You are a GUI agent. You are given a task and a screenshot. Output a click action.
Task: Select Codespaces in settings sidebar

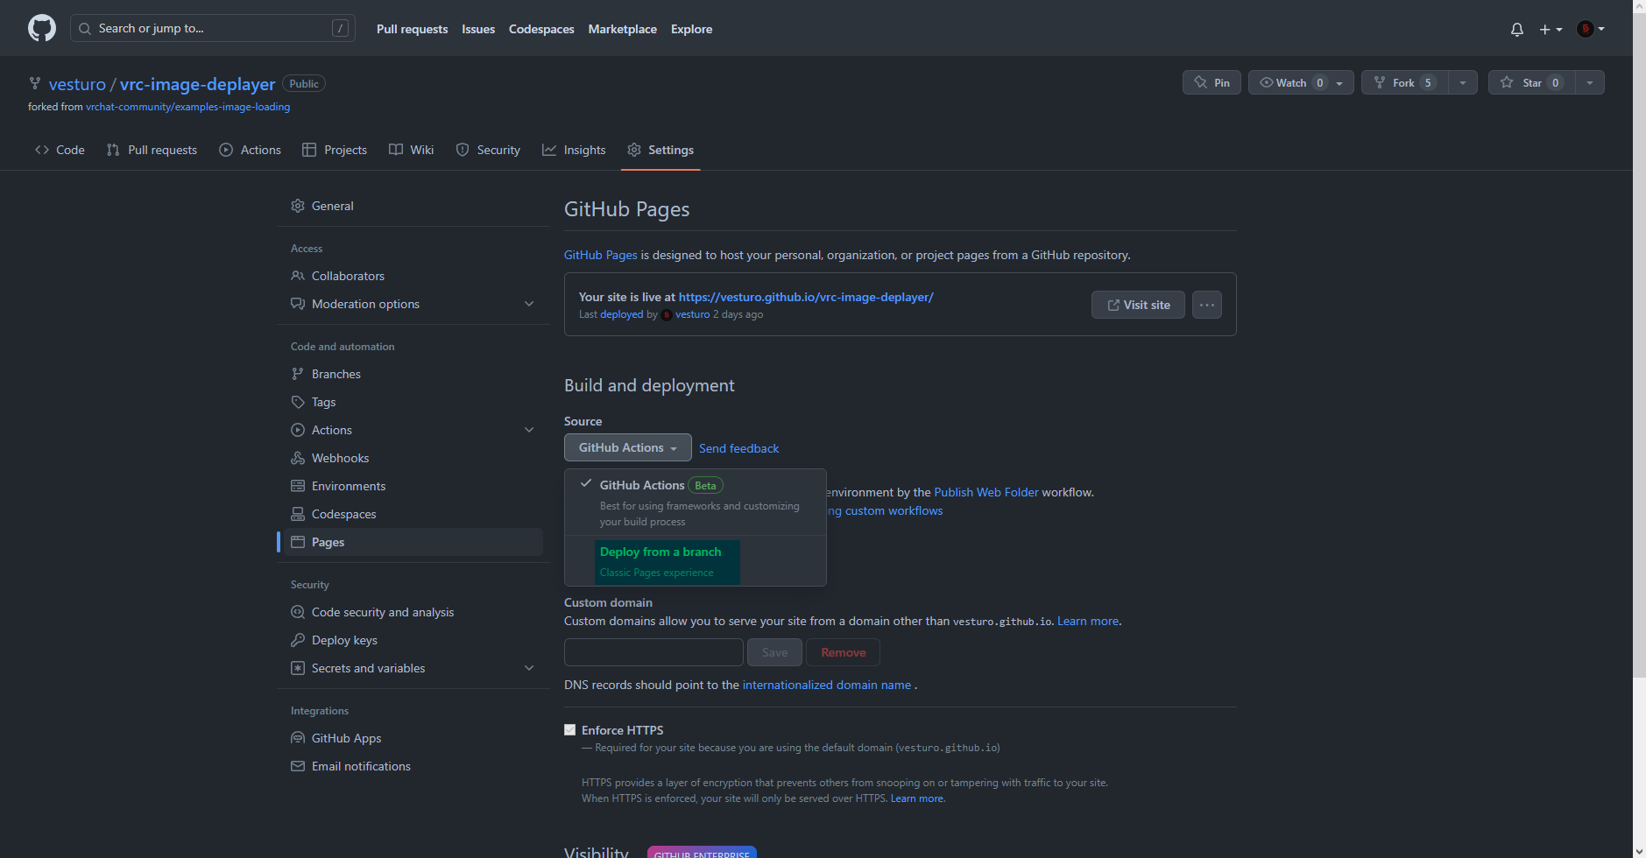pyautogui.click(x=413, y=514)
